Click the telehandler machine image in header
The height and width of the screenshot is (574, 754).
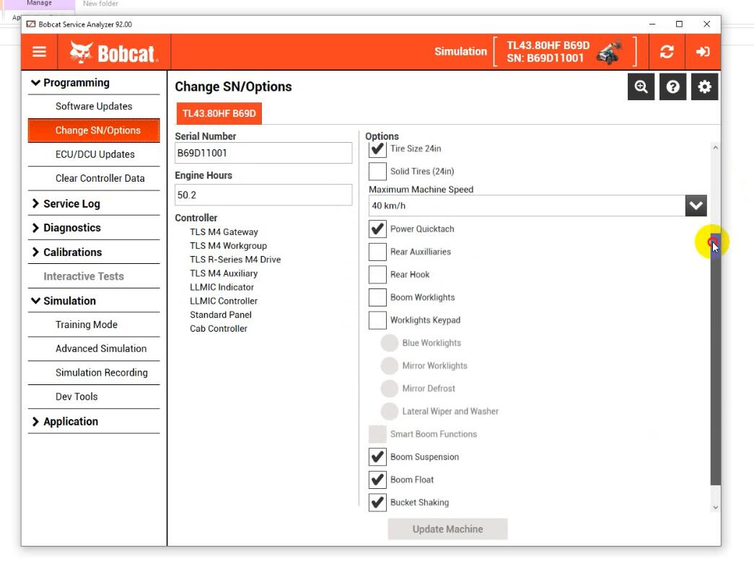(x=609, y=52)
